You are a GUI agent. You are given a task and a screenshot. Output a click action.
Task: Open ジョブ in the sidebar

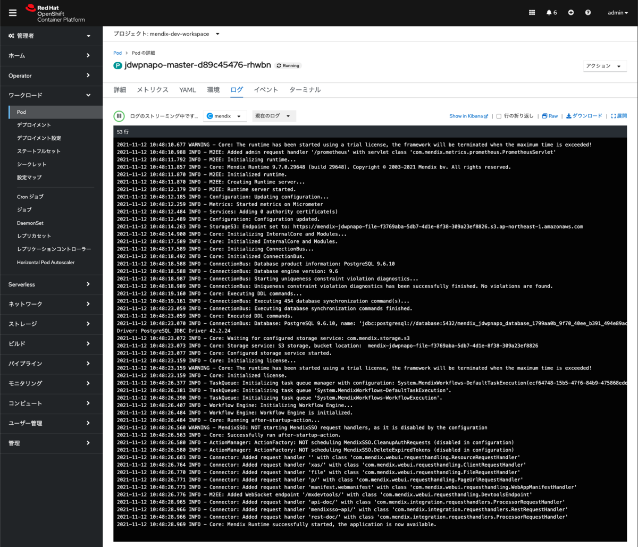(x=55, y=210)
